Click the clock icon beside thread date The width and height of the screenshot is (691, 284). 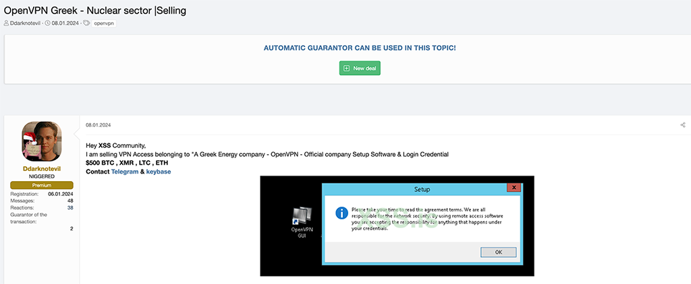[48, 24]
